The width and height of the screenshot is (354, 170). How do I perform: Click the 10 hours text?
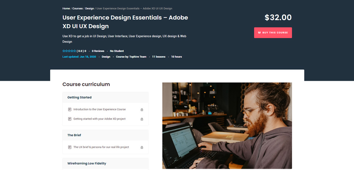(177, 57)
